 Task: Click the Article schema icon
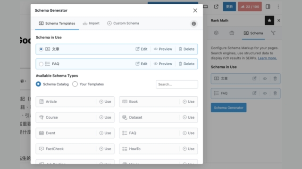pyautogui.click(x=42, y=101)
